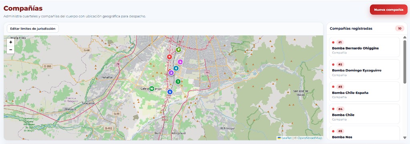Select green map marker number 10
Screen dimensions: 410x144
[152, 89]
